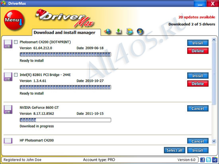Click floppy disk icon for HP Photosmart C4200
Image resolution: width=219 pixels, height=164 pixels.
point(8,141)
